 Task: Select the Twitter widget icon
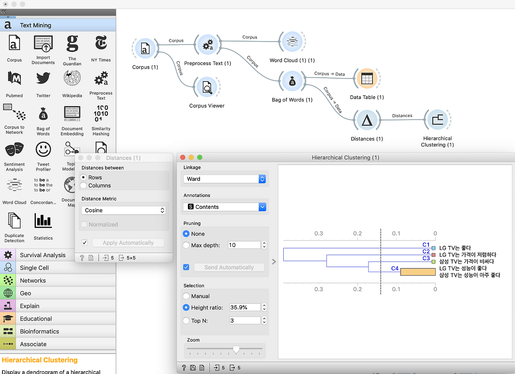43,78
